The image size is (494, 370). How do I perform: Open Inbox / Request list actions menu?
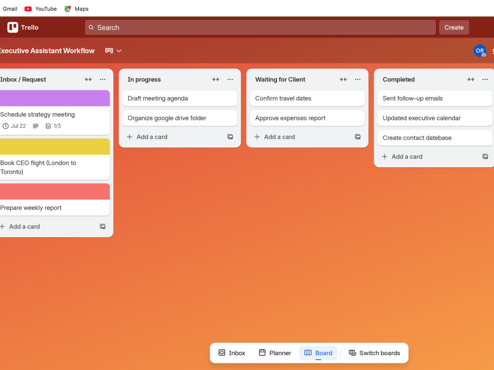click(x=103, y=79)
